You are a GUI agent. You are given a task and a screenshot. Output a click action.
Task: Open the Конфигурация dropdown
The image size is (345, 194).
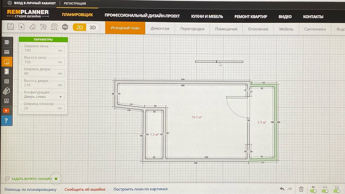click(x=43, y=97)
